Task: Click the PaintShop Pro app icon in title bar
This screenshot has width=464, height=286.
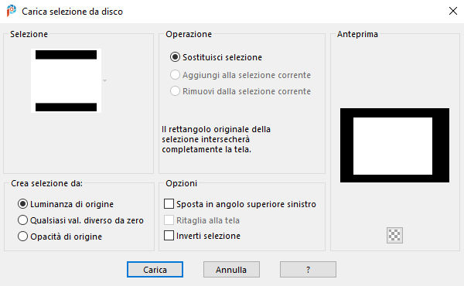Action: coord(12,11)
